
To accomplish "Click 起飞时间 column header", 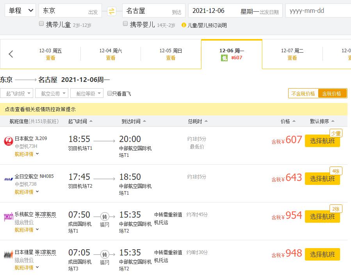I will pyautogui.click(x=77, y=121).
